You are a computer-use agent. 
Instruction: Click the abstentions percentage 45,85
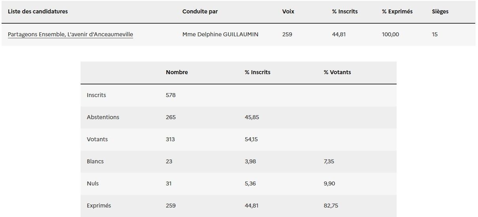252,117
